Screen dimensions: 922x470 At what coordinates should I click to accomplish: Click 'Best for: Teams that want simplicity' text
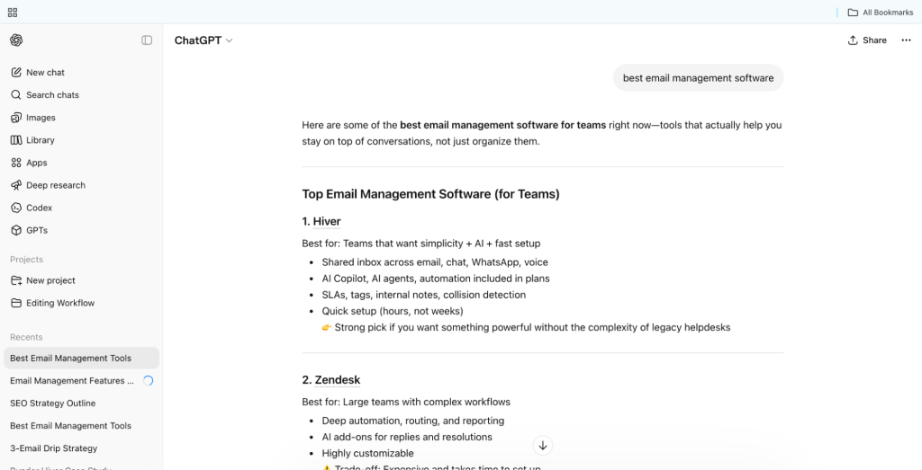[421, 243]
